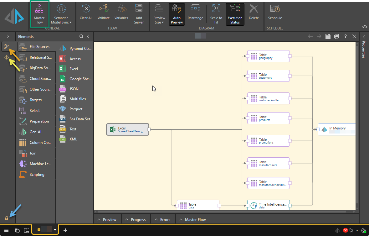Expand the Properties panel
The height and width of the screenshot is (236, 369).
point(364,37)
